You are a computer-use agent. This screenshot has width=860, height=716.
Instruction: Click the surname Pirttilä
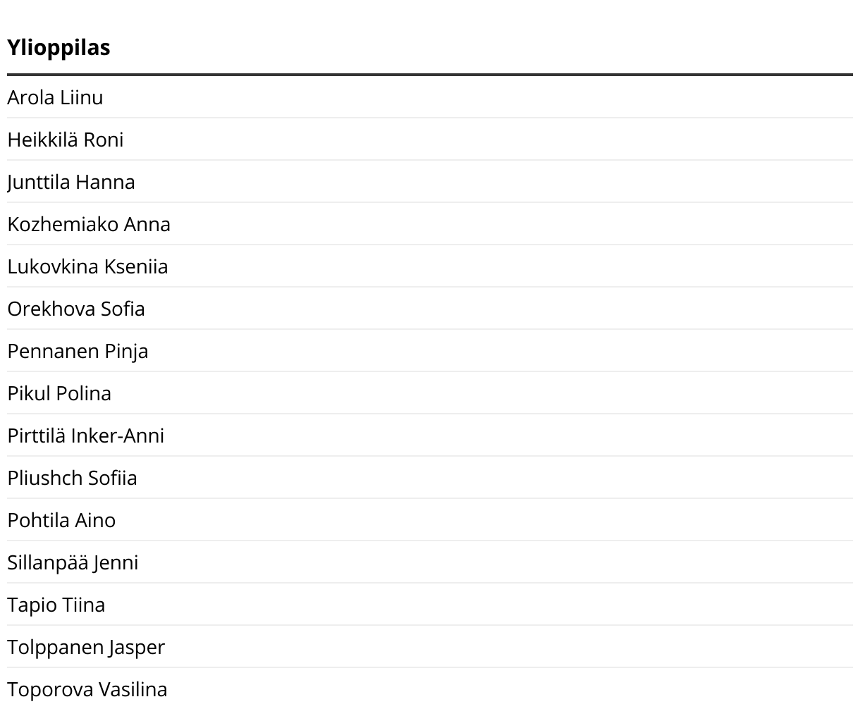[37, 436]
